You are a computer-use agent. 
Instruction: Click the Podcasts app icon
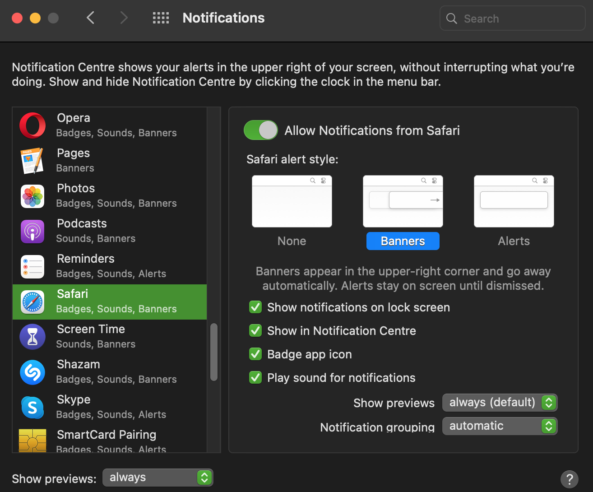32,231
